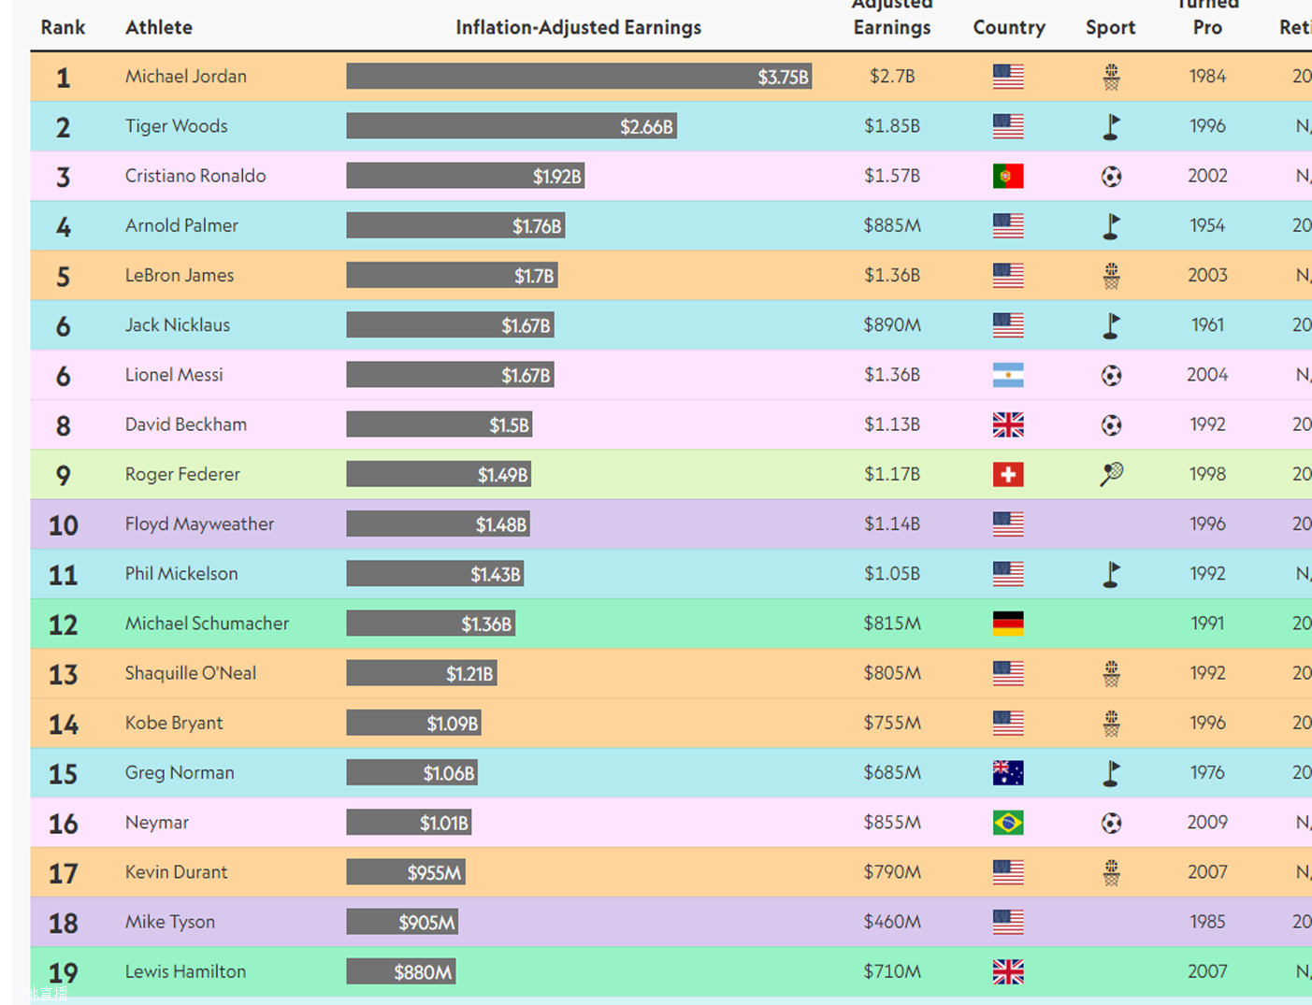The height and width of the screenshot is (1005, 1312).
Task: Click the Portugal flag for Cristiano Ronaldo
Action: click(x=1008, y=176)
